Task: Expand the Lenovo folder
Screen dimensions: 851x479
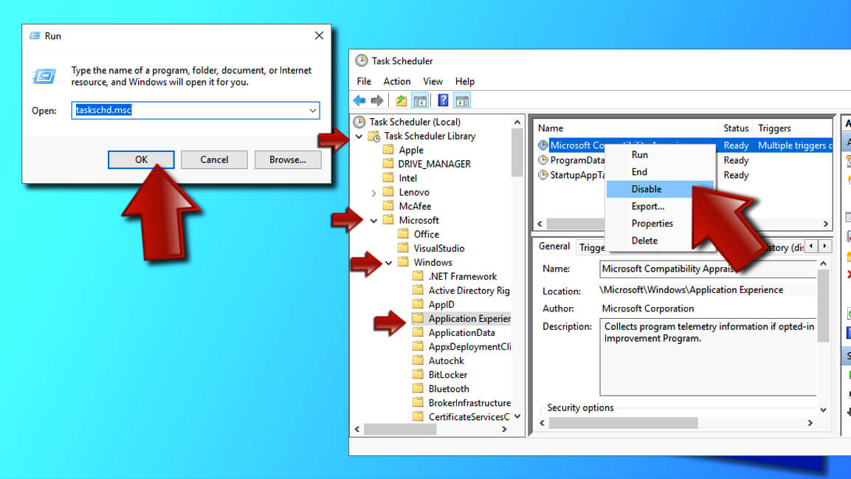Action: click(x=374, y=193)
